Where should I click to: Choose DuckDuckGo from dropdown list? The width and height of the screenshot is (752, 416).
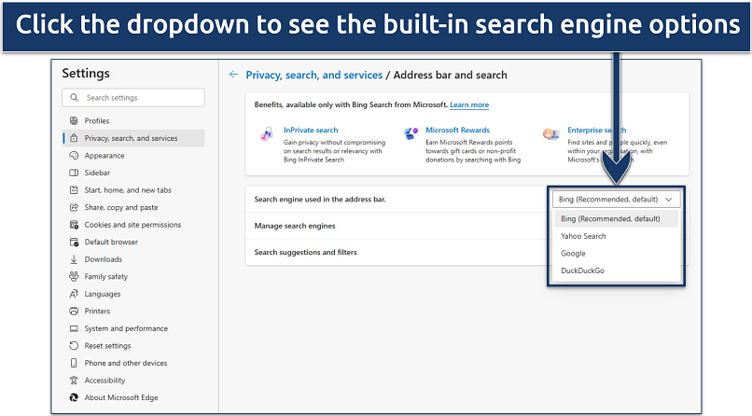[x=584, y=270]
